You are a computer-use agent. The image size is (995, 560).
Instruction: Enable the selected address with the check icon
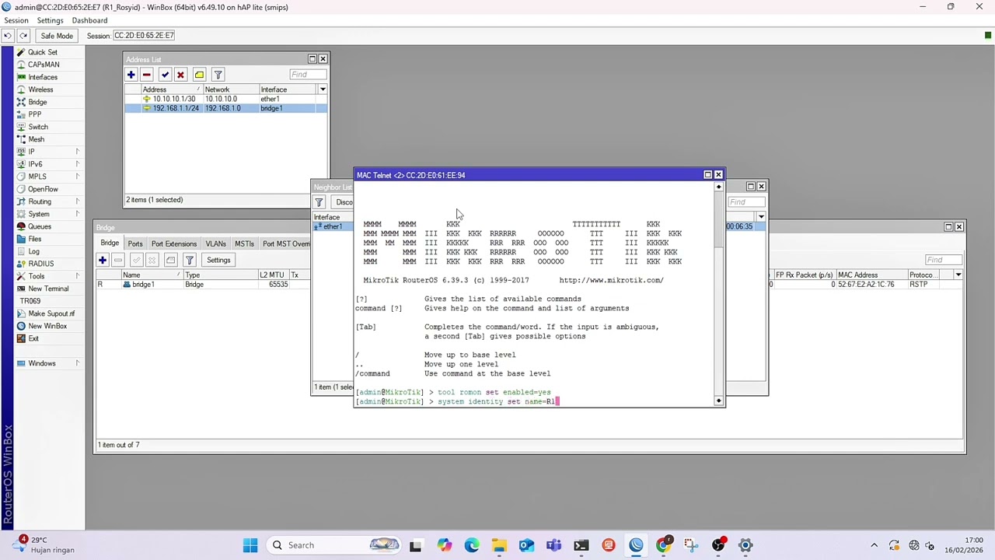pos(165,75)
